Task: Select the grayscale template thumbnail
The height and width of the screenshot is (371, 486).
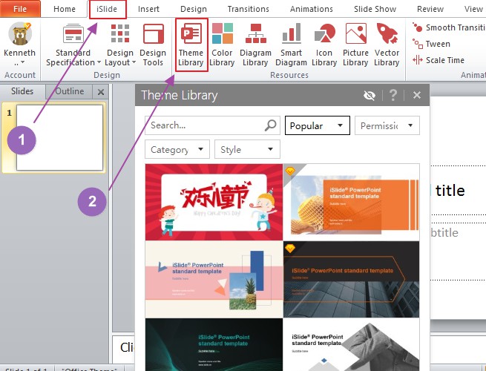Action: [351, 344]
